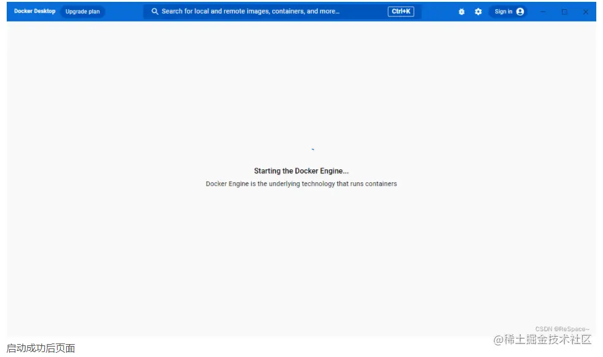This screenshot has height=357, width=603.
Task: Click 'Starting the Docker Engine...' text
Action: (x=301, y=171)
